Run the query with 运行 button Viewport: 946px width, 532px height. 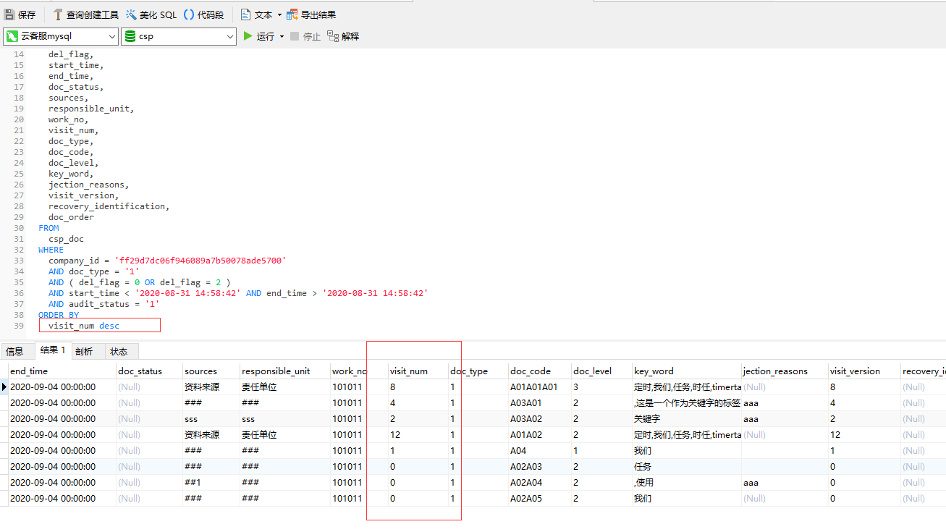(x=258, y=36)
